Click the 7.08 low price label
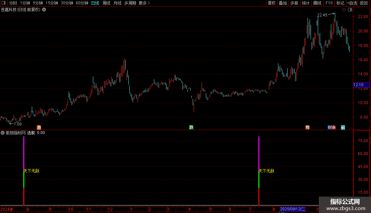The image size is (371, 213). (17, 124)
